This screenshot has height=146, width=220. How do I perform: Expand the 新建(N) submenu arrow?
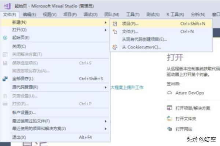pos(106,23)
